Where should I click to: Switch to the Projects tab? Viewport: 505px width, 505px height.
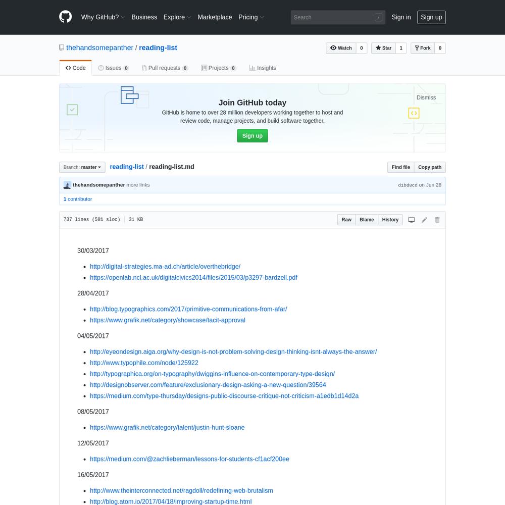(x=219, y=68)
